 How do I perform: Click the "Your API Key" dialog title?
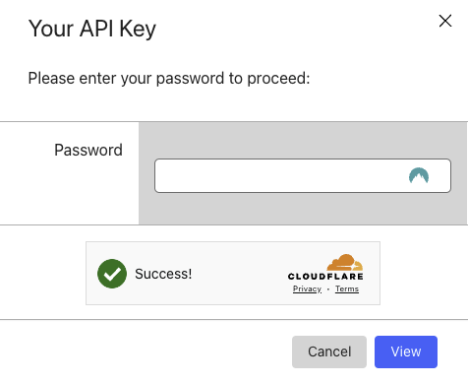92,29
